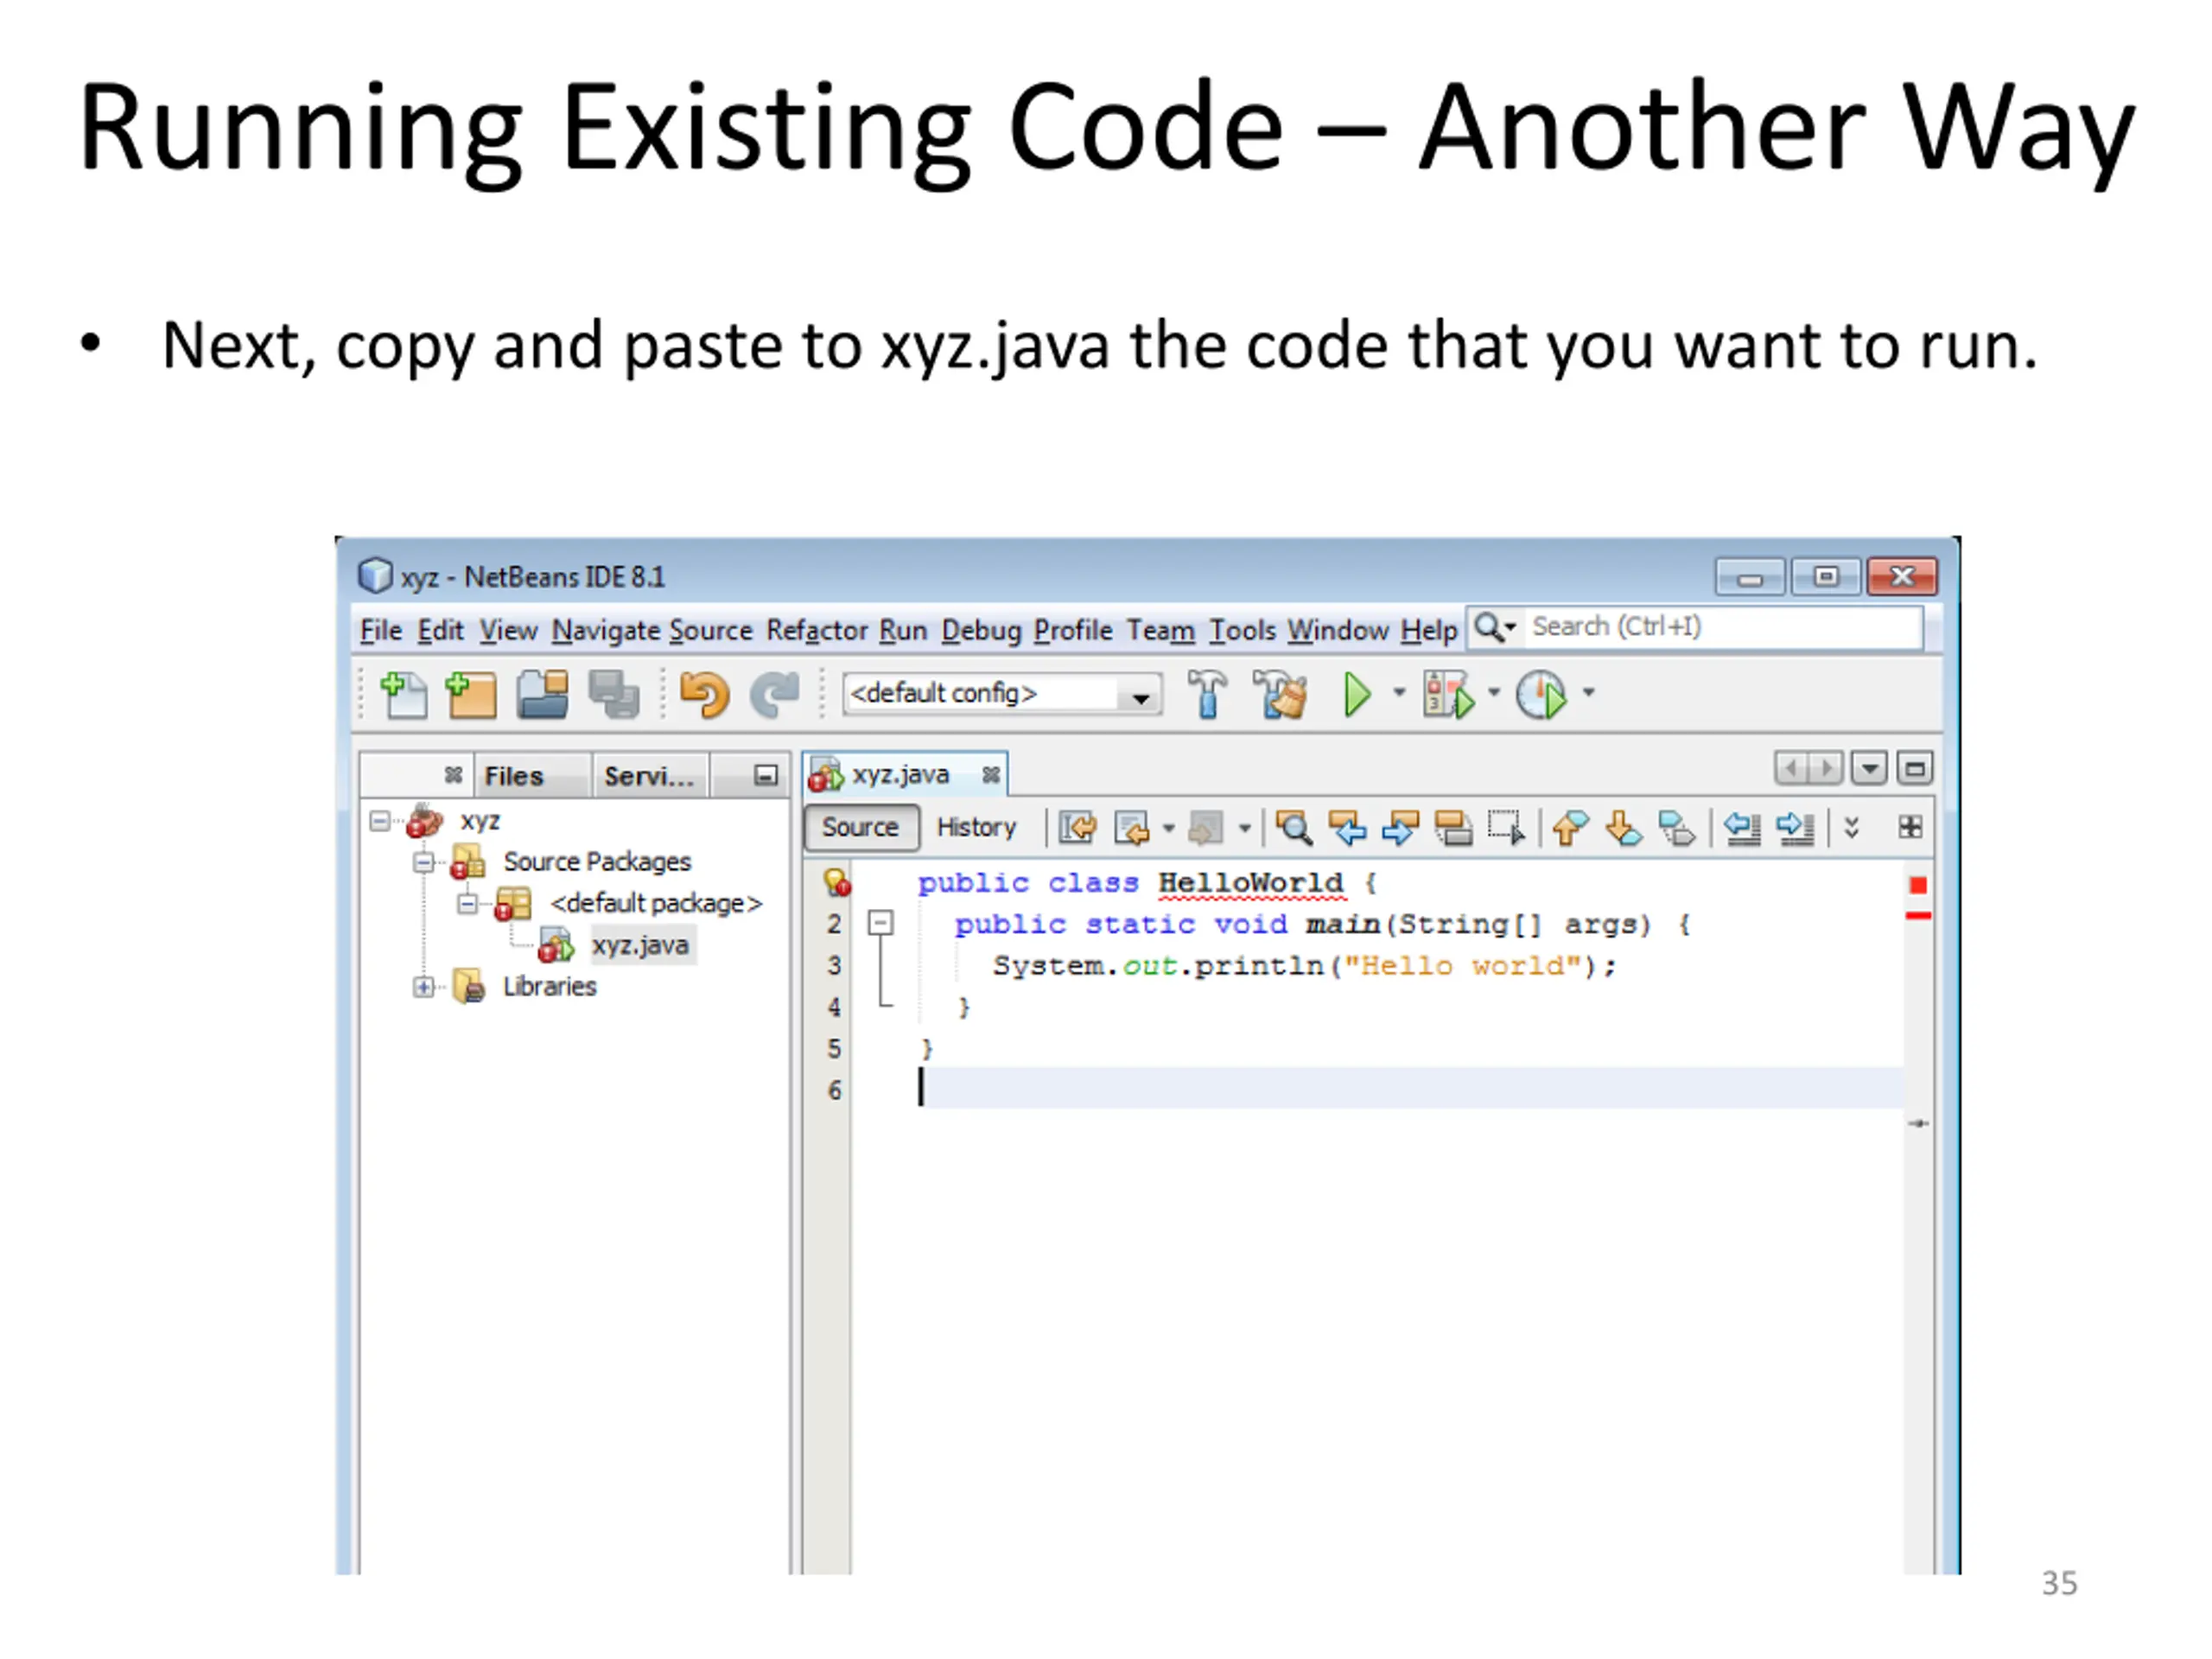This screenshot has width=2212, height=1659.
Task: Open the Navigate menu
Action: tap(606, 630)
